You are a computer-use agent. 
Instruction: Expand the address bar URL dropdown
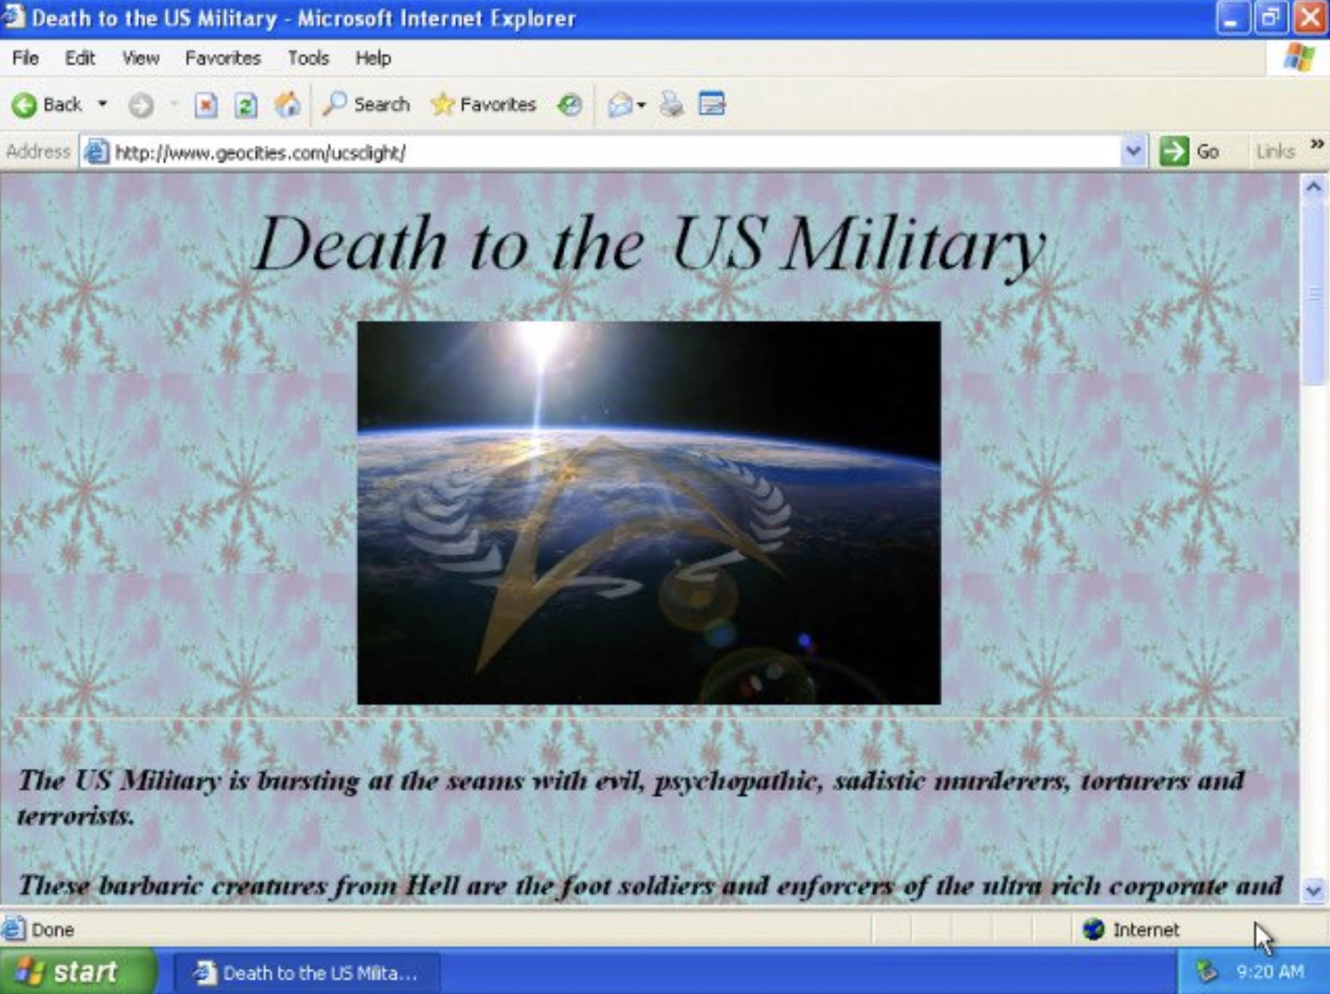pyautogui.click(x=1133, y=152)
